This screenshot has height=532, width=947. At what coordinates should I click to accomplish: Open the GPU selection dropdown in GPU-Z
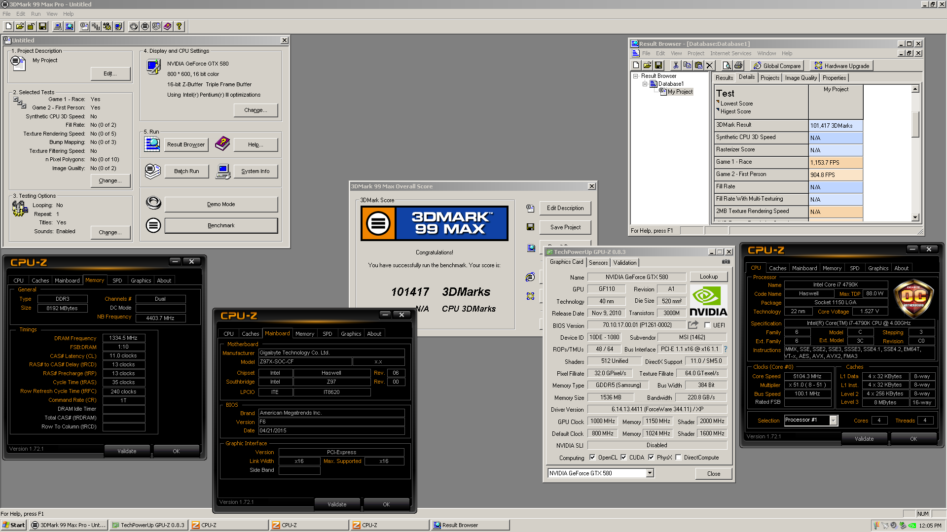coord(650,473)
